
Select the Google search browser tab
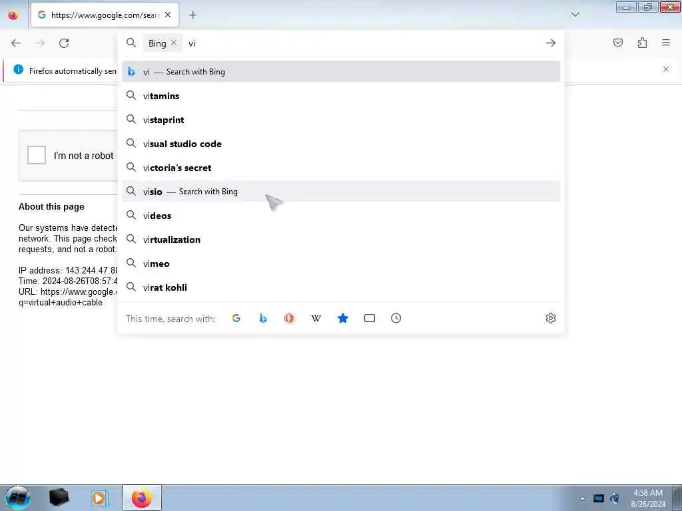[105, 15]
